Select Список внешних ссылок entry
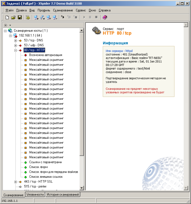 (46, 177)
